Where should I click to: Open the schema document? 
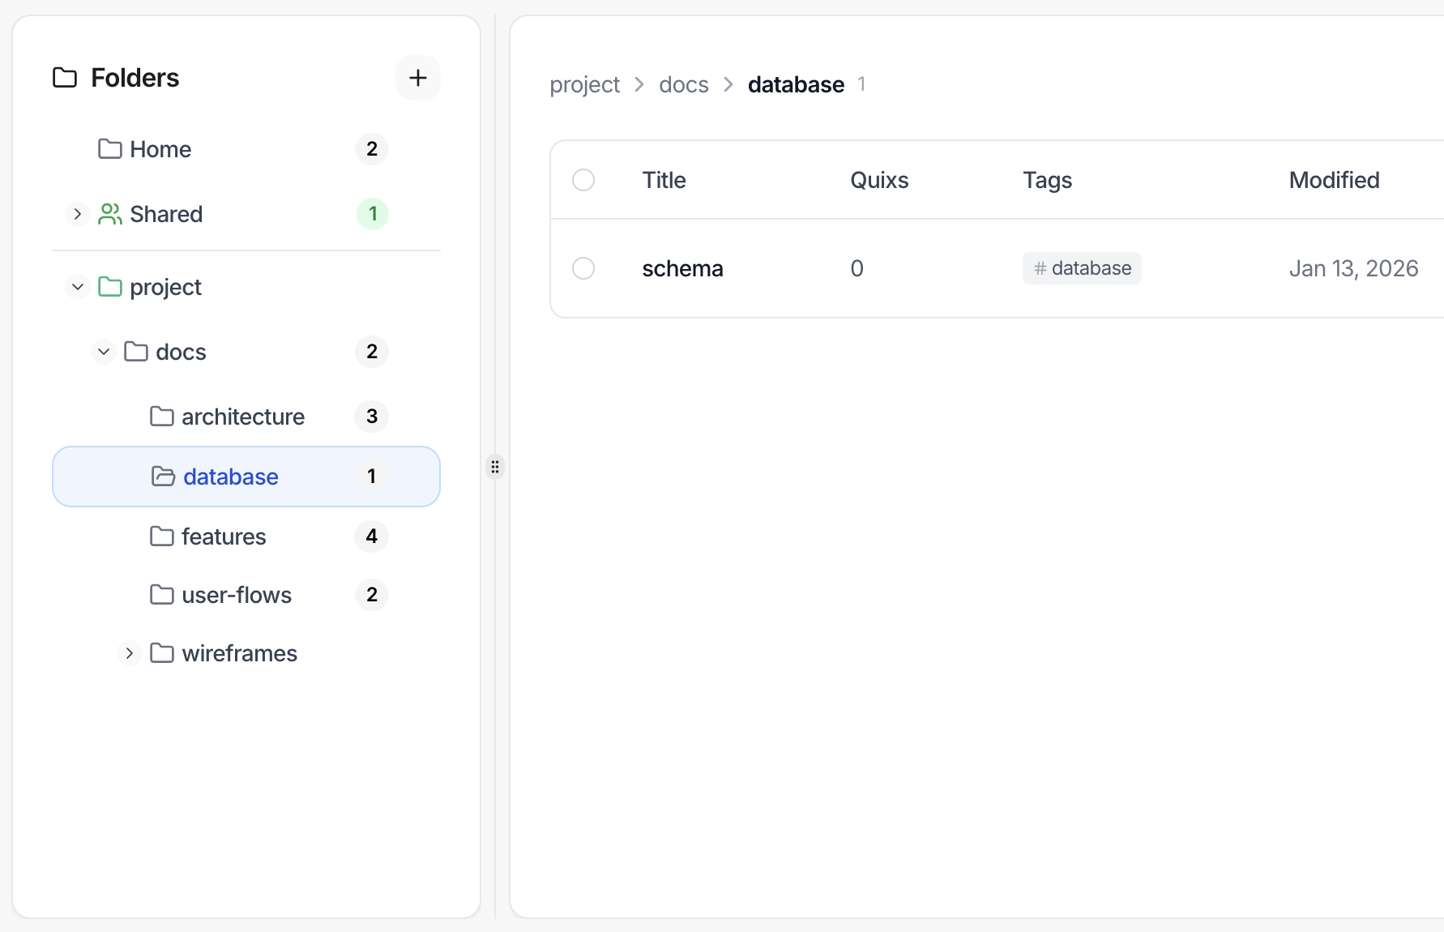(682, 267)
